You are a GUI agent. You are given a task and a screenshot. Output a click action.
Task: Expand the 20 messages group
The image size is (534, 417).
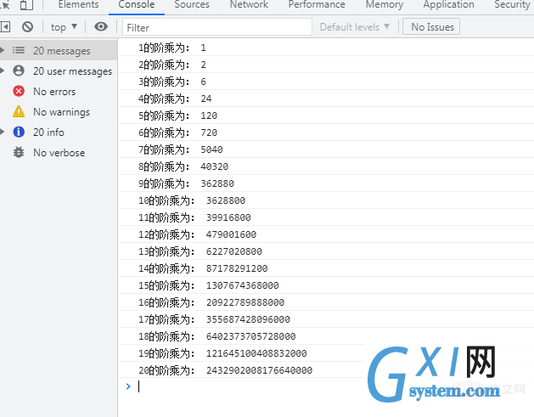point(2,50)
